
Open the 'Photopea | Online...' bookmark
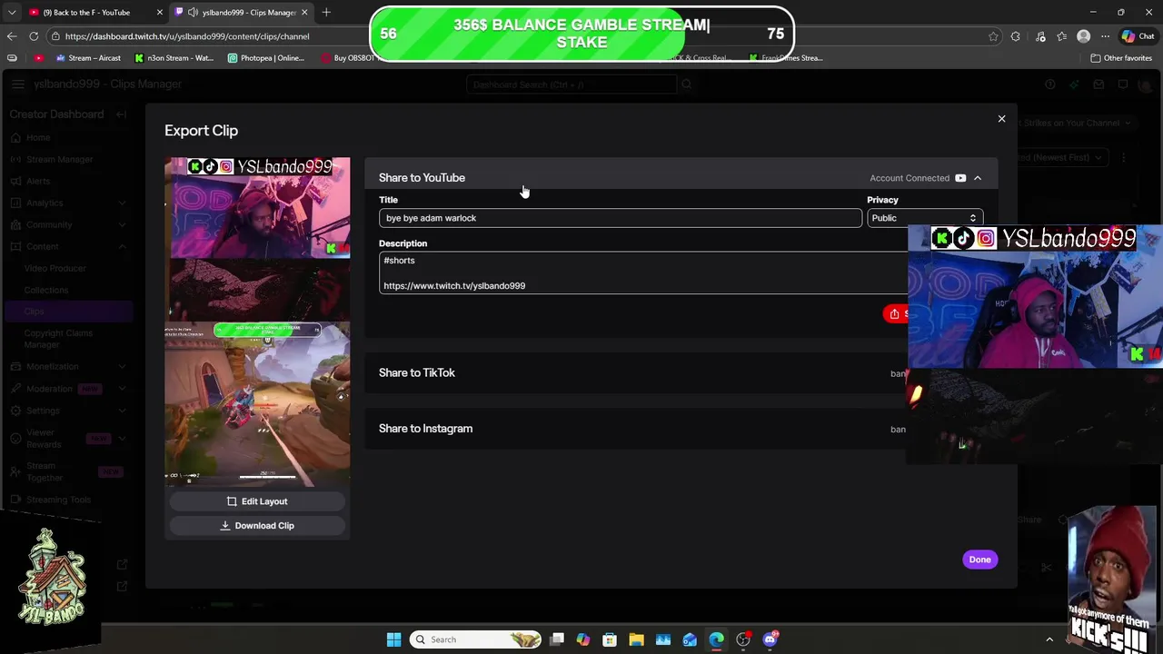pyautogui.click(x=266, y=58)
